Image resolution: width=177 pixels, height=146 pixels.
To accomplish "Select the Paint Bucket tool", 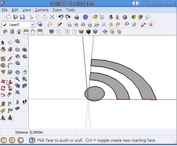I will coord(3,49).
